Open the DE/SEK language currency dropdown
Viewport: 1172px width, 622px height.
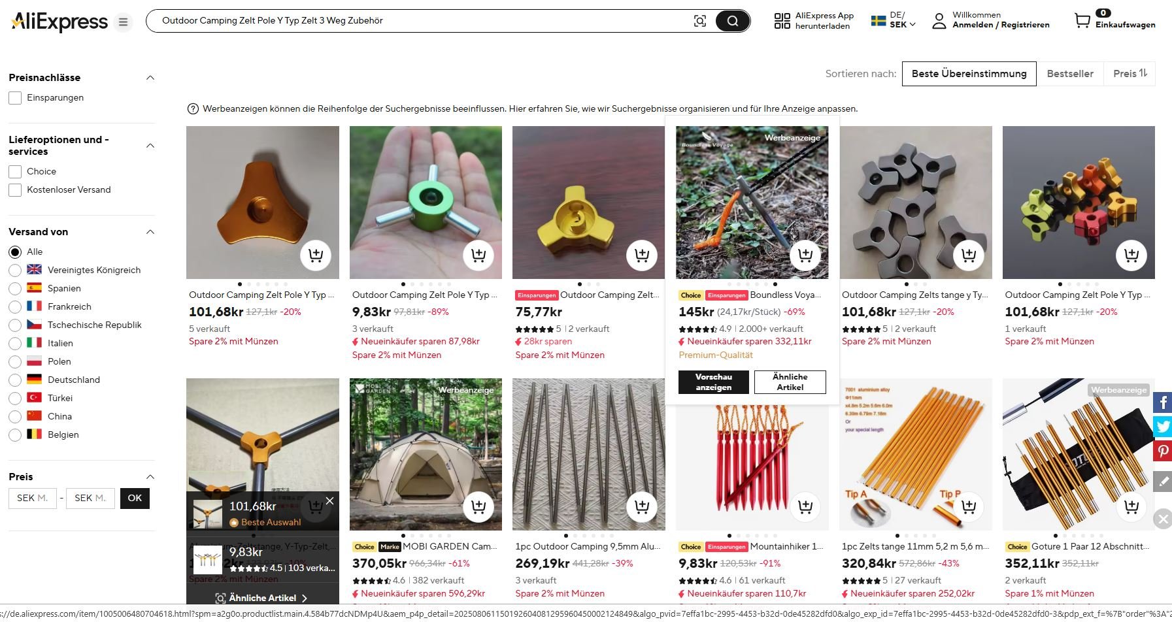coord(894,20)
